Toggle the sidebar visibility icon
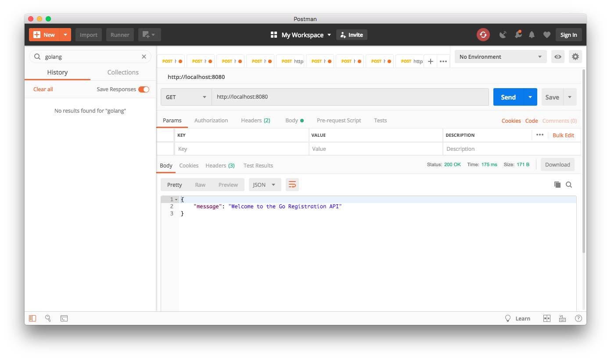This screenshot has width=611, height=360. tap(32, 318)
